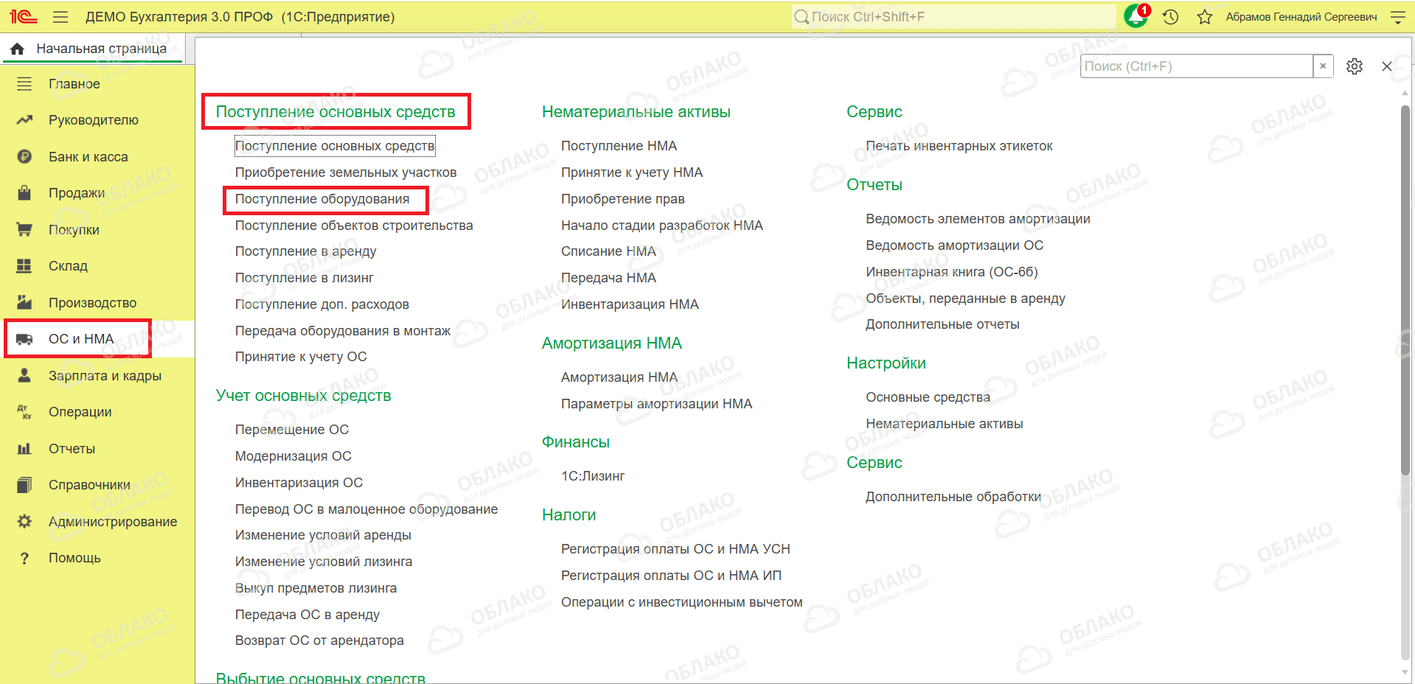Screen dimensions: 1415x684
Task: Open Инвентарная книга (ОС-6б) report
Action: (x=952, y=272)
